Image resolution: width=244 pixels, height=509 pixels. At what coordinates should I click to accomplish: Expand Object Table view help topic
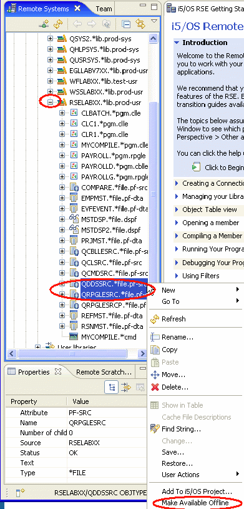(x=177, y=209)
